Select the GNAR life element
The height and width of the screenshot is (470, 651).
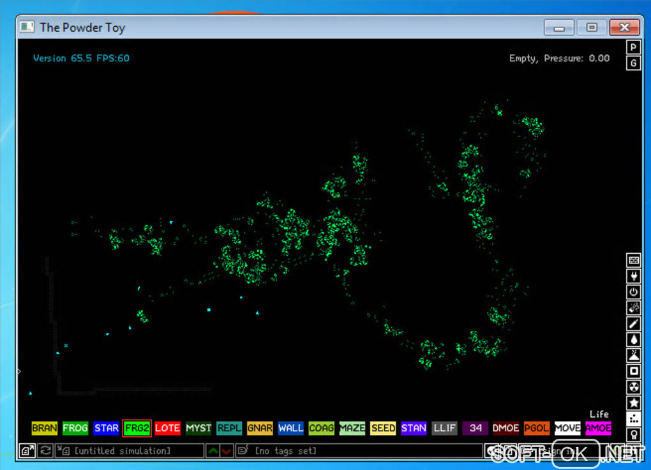(x=260, y=428)
